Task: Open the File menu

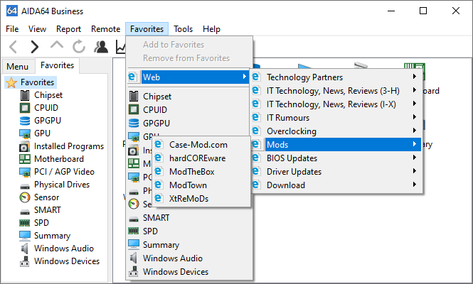Action: 12,29
